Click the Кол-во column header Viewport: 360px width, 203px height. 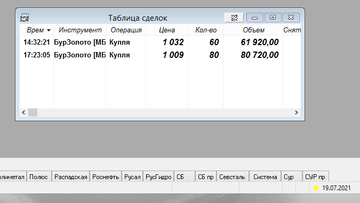206,30
